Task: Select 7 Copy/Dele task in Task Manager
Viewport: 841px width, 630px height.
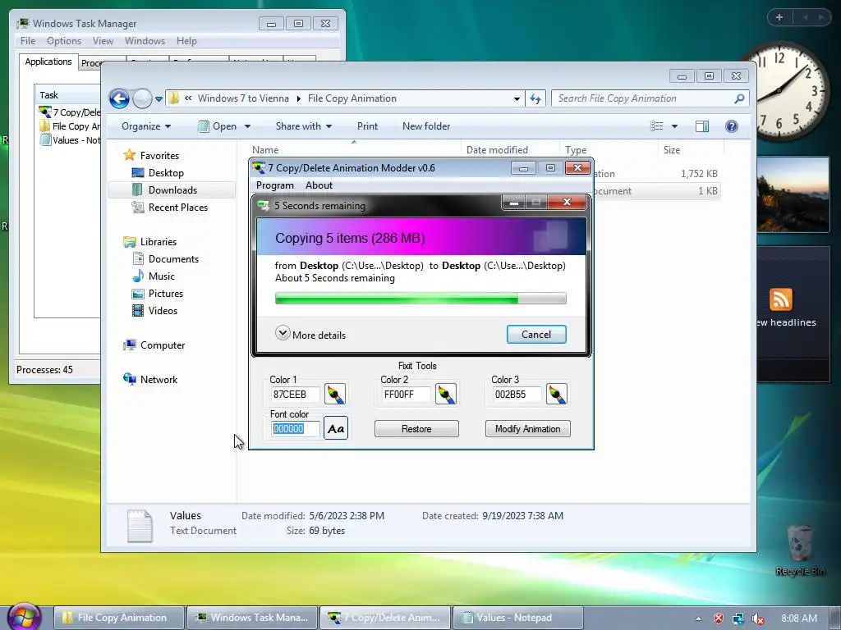Action: (70, 112)
